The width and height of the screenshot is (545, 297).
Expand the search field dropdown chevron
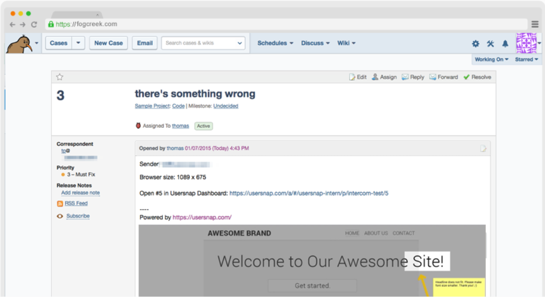(239, 43)
